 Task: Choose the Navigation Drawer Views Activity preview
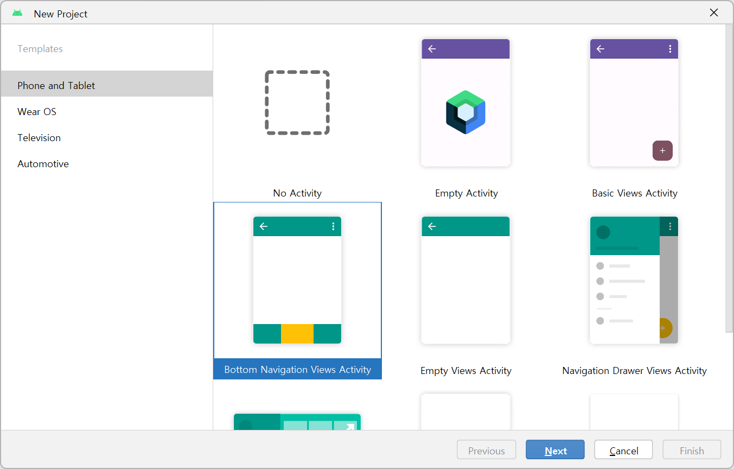[x=634, y=280]
